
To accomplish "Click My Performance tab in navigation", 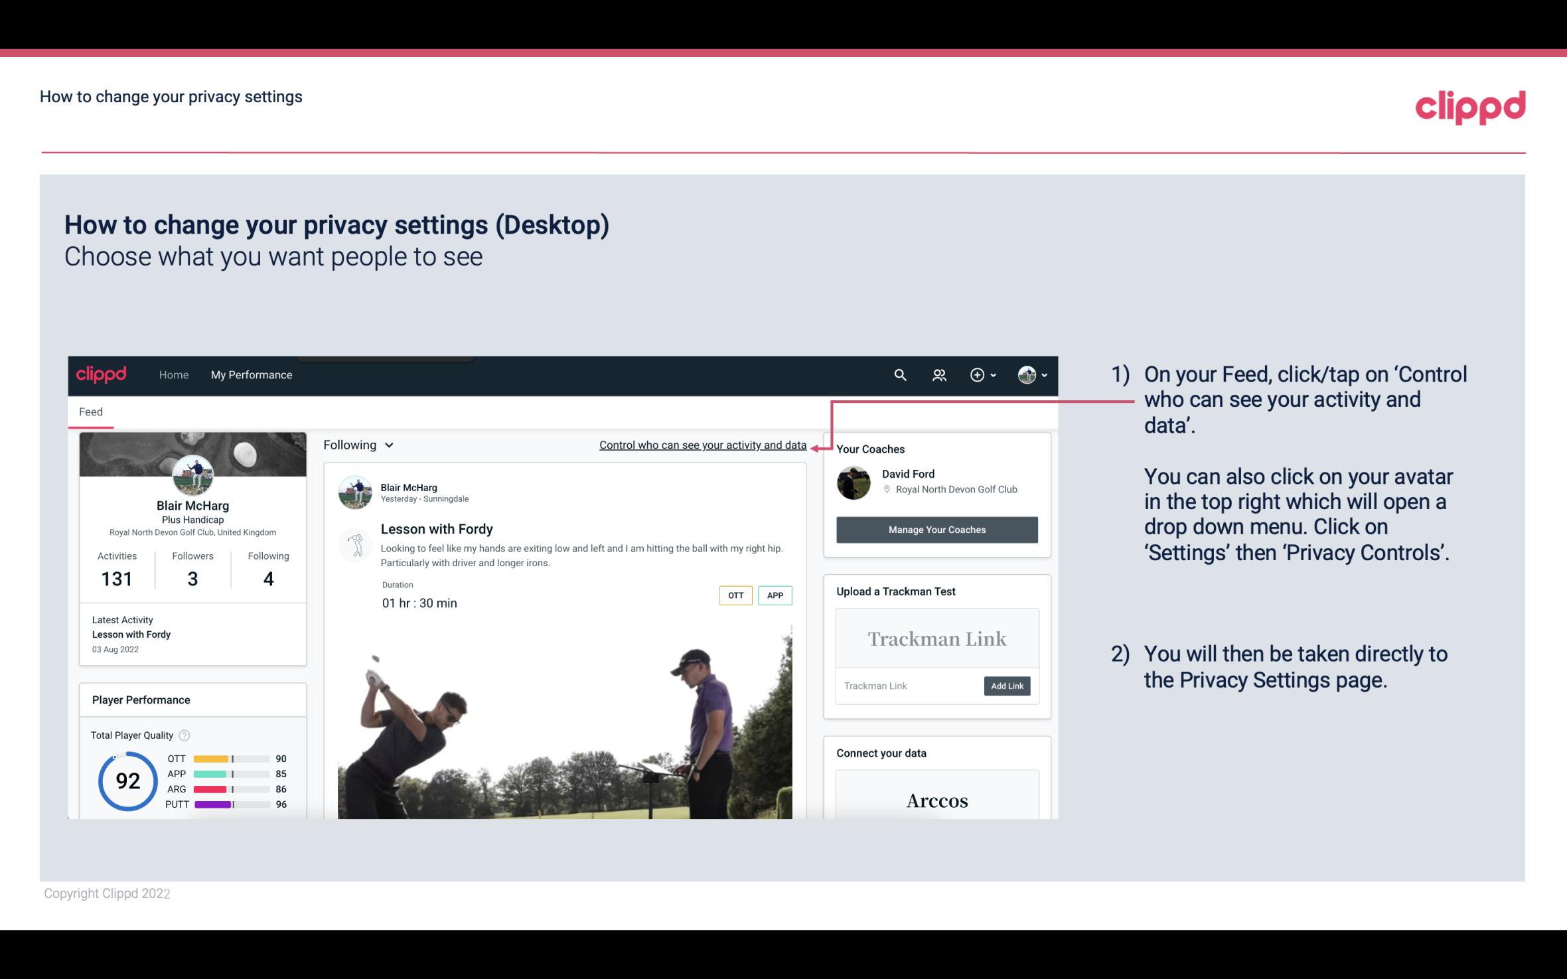I will [250, 374].
